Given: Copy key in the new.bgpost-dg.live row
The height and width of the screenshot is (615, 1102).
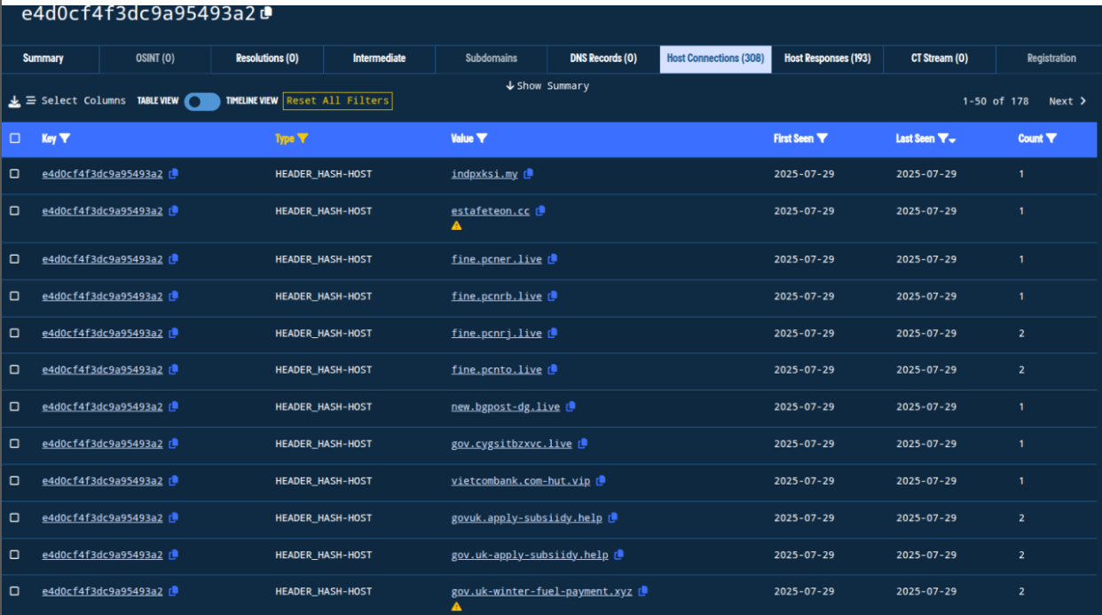Looking at the screenshot, I should [x=173, y=406].
